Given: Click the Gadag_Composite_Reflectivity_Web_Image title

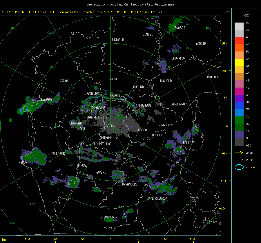Looking at the screenshot, I should point(130,4).
